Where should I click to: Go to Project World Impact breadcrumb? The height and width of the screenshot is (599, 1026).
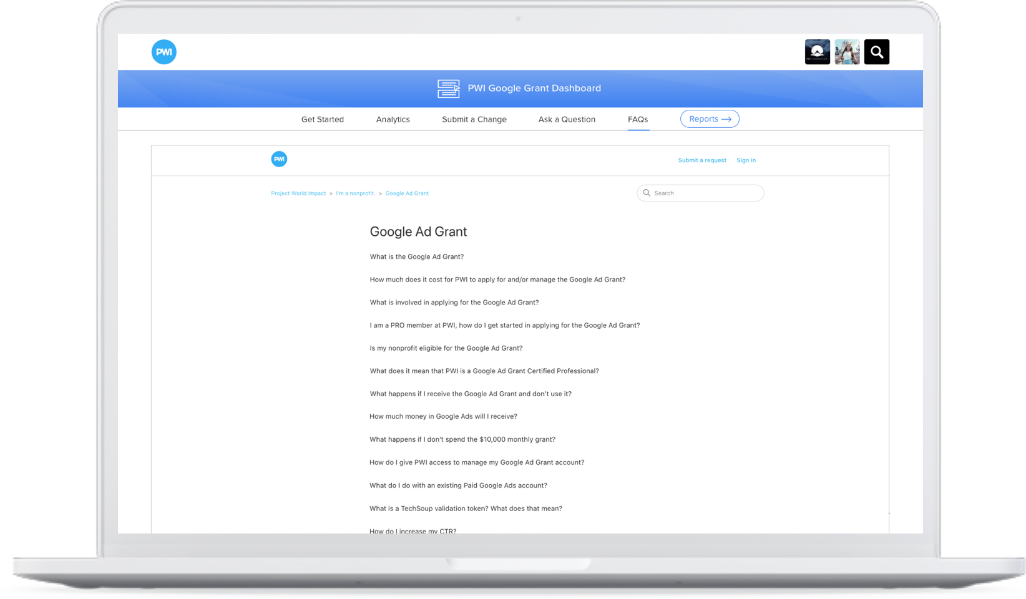click(298, 193)
